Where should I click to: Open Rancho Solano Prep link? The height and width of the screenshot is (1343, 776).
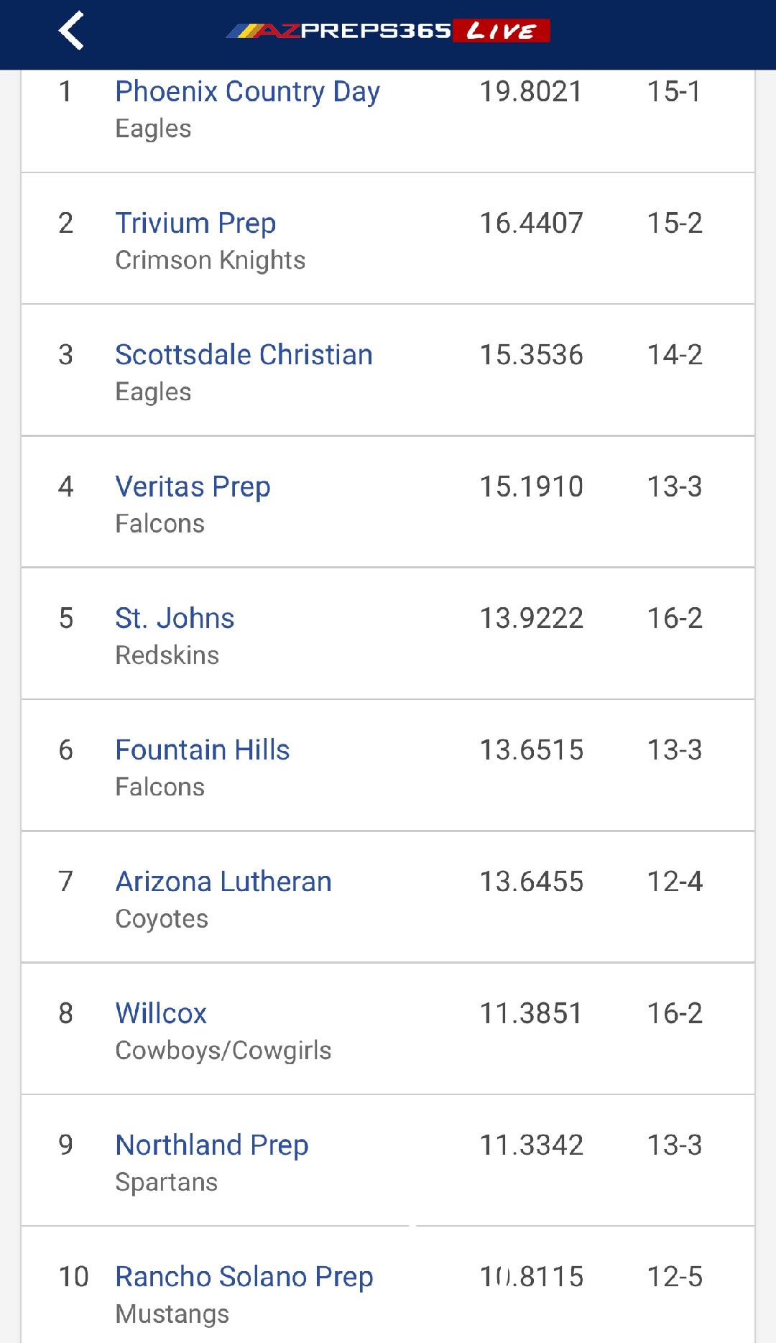pyautogui.click(x=244, y=1277)
